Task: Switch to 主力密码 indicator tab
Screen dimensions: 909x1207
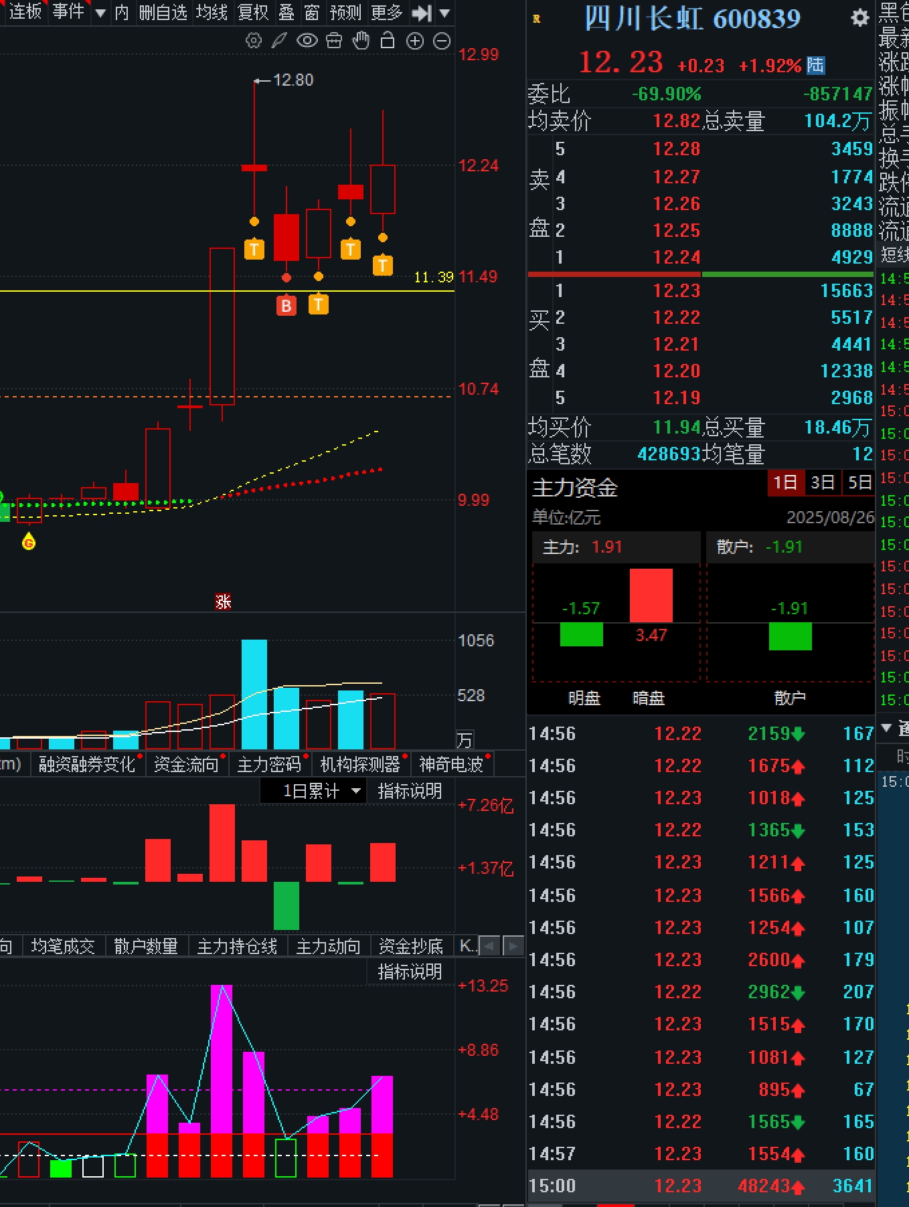Action: pyautogui.click(x=269, y=764)
